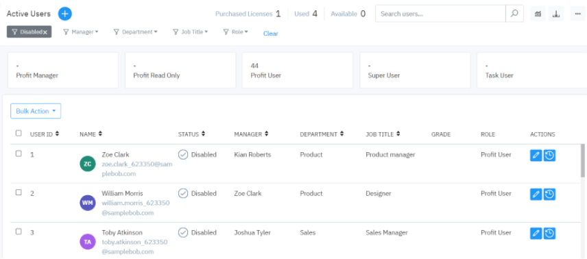Click the ZC avatar for Zoe Clark
The width and height of the screenshot is (587, 259).
point(88,164)
